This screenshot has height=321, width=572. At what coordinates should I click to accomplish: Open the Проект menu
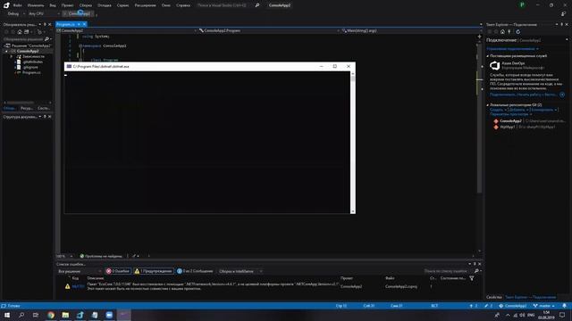[68, 5]
